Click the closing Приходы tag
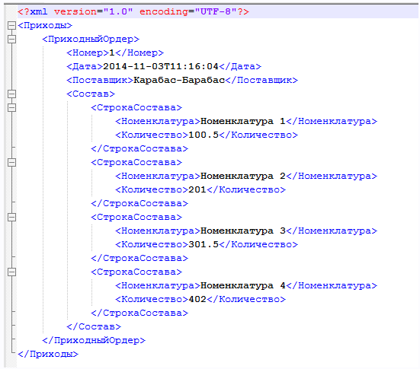Image resolution: width=420 pixels, height=369 pixels. coord(48,354)
